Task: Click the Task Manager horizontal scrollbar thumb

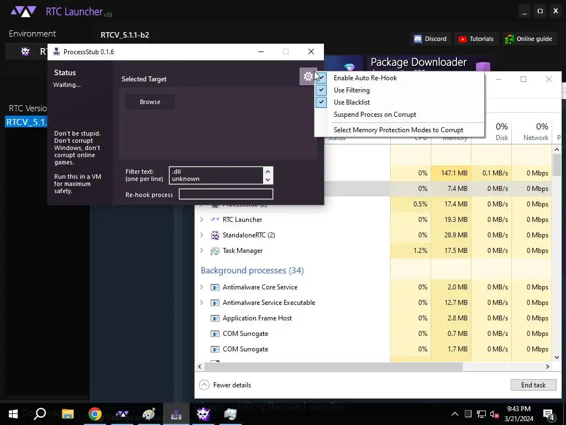Action: click(x=333, y=366)
